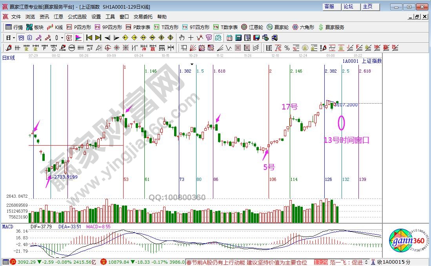
Task: Expand the candlestick style dropdown arrow
Action: (x=62, y=38)
